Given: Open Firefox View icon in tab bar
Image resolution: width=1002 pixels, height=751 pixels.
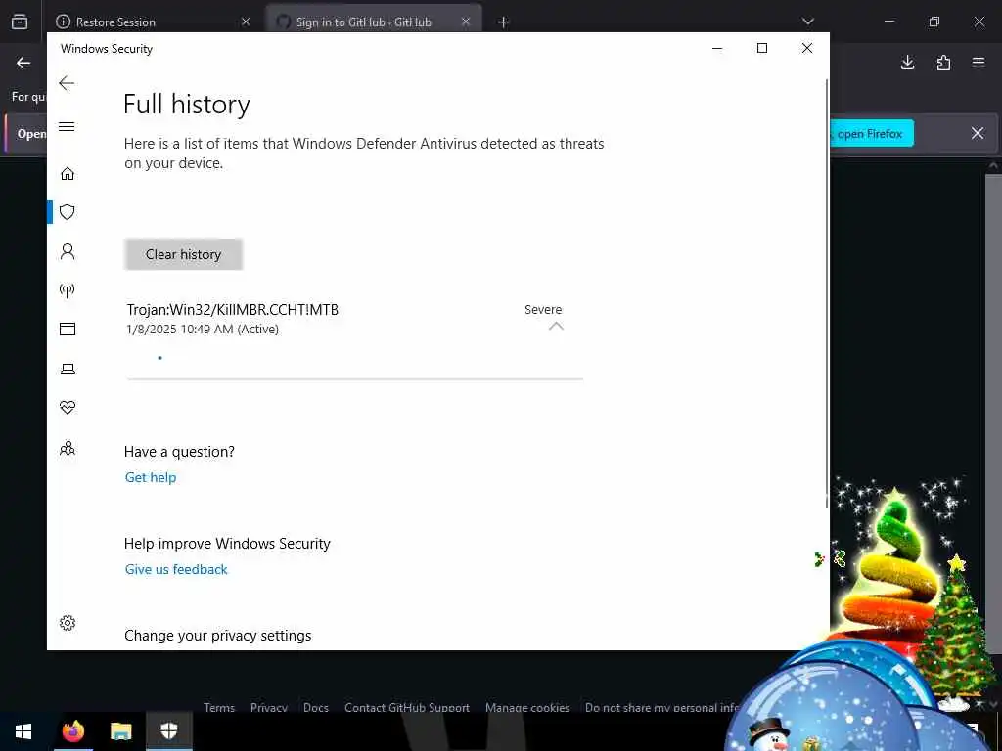Looking at the screenshot, I should coord(20,22).
